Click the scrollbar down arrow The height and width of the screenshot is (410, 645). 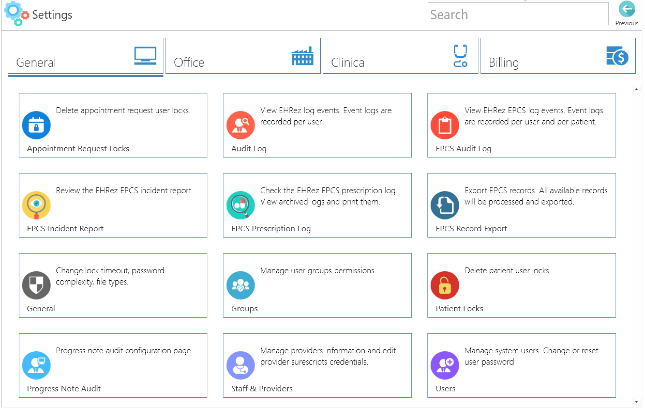tap(636, 401)
